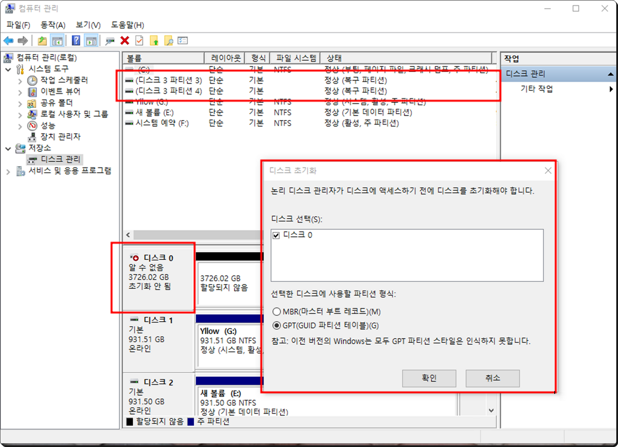Click the 확인 button in dialog
Viewport: 618px width, 447px height.
click(x=429, y=378)
